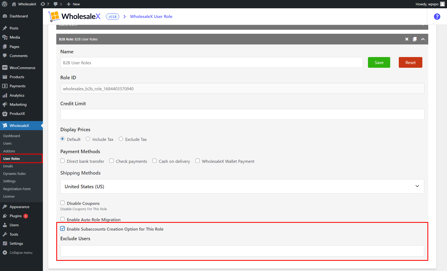Reset the role settings
This screenshot has height=271, width=447.
(410, 62)
